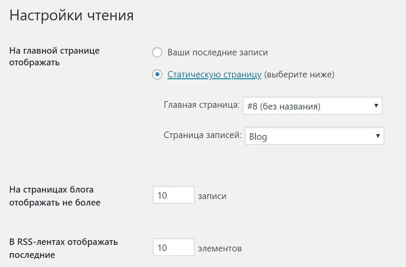Expand the "Страница записей" dropdown
The image size is (406, 267).
coord(314,136)
